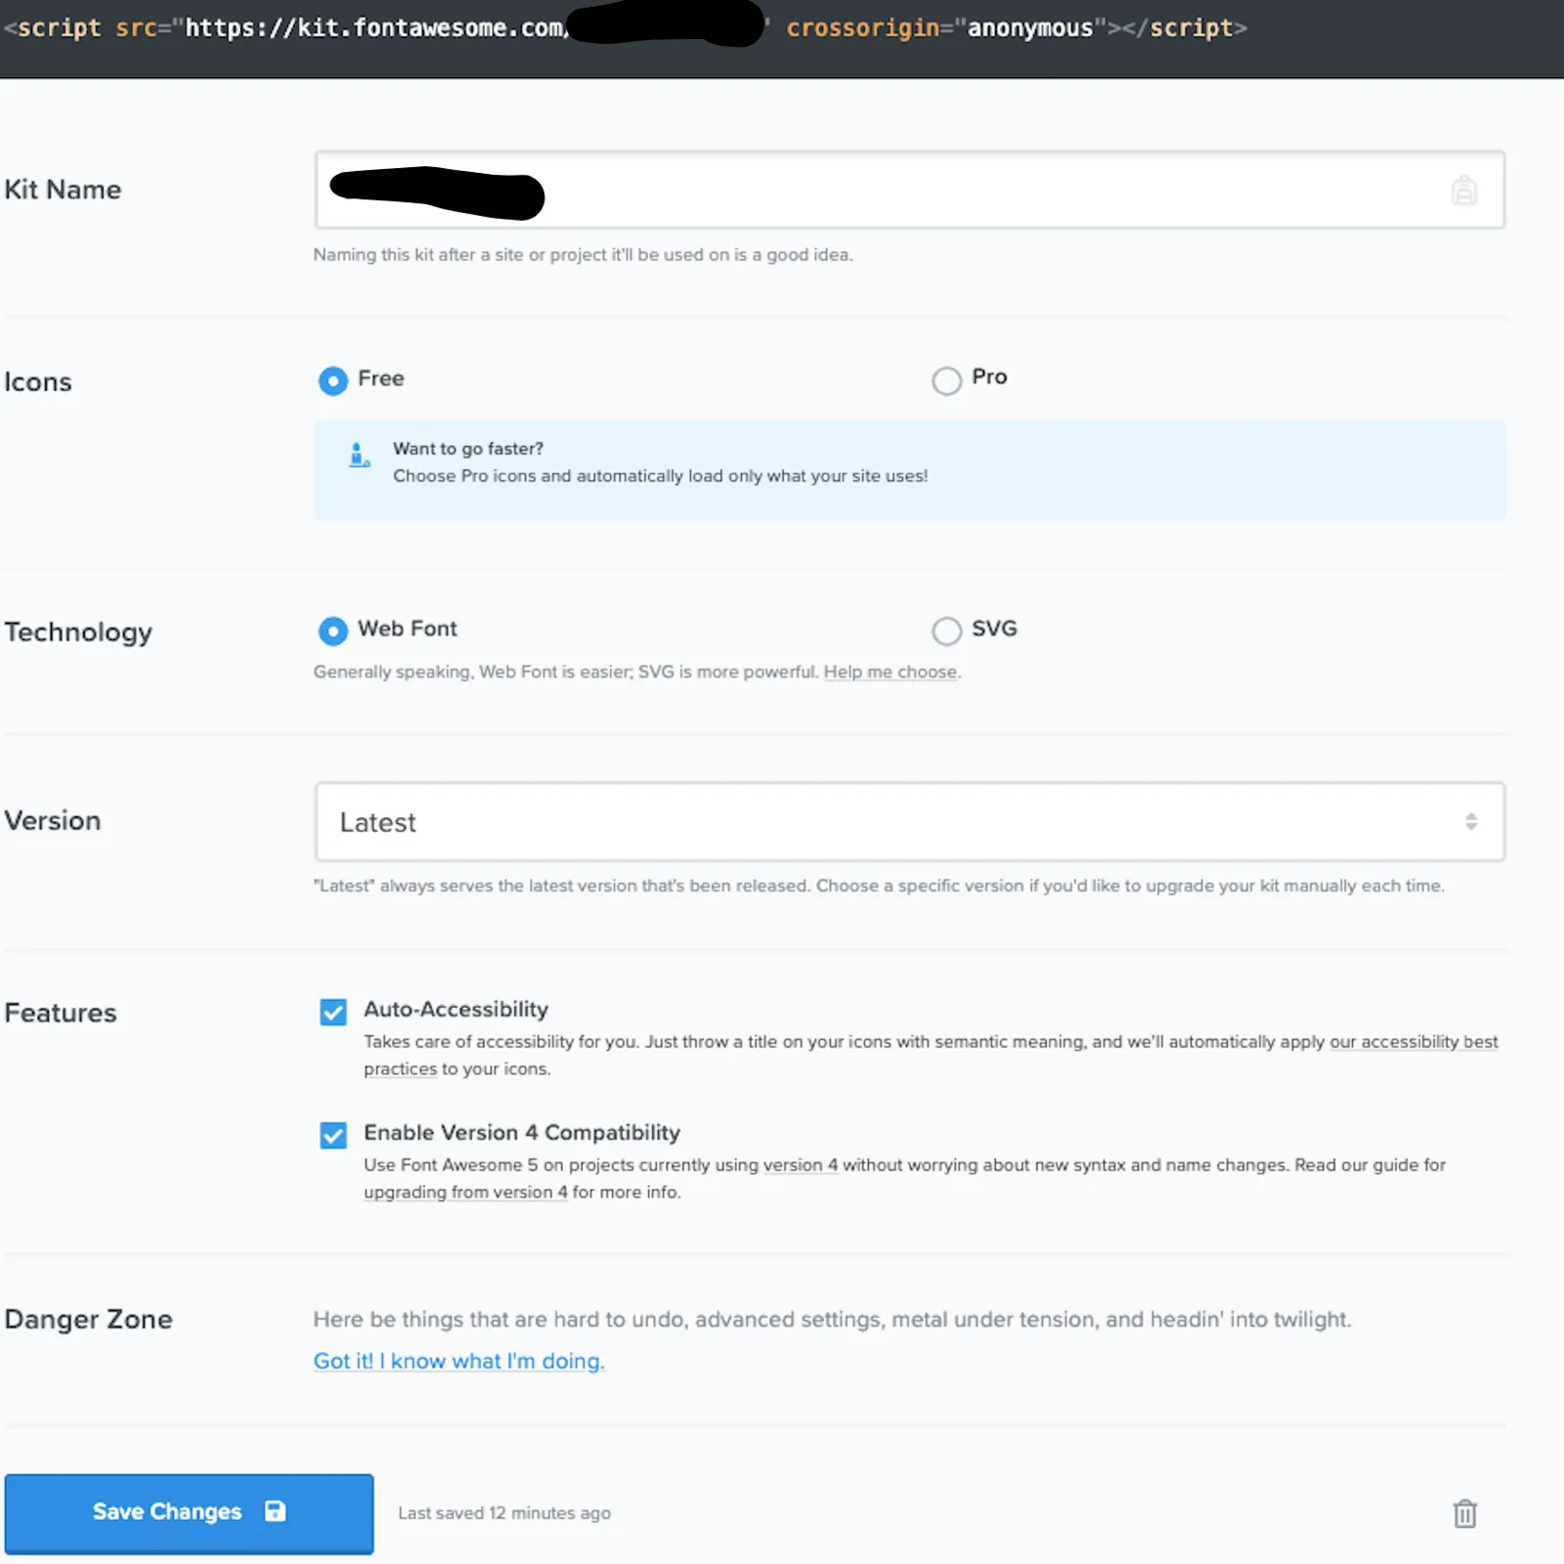Follow the 'our accessibility best practices' link
The image size is (1564, 1564).
tap(1413, 1042)
